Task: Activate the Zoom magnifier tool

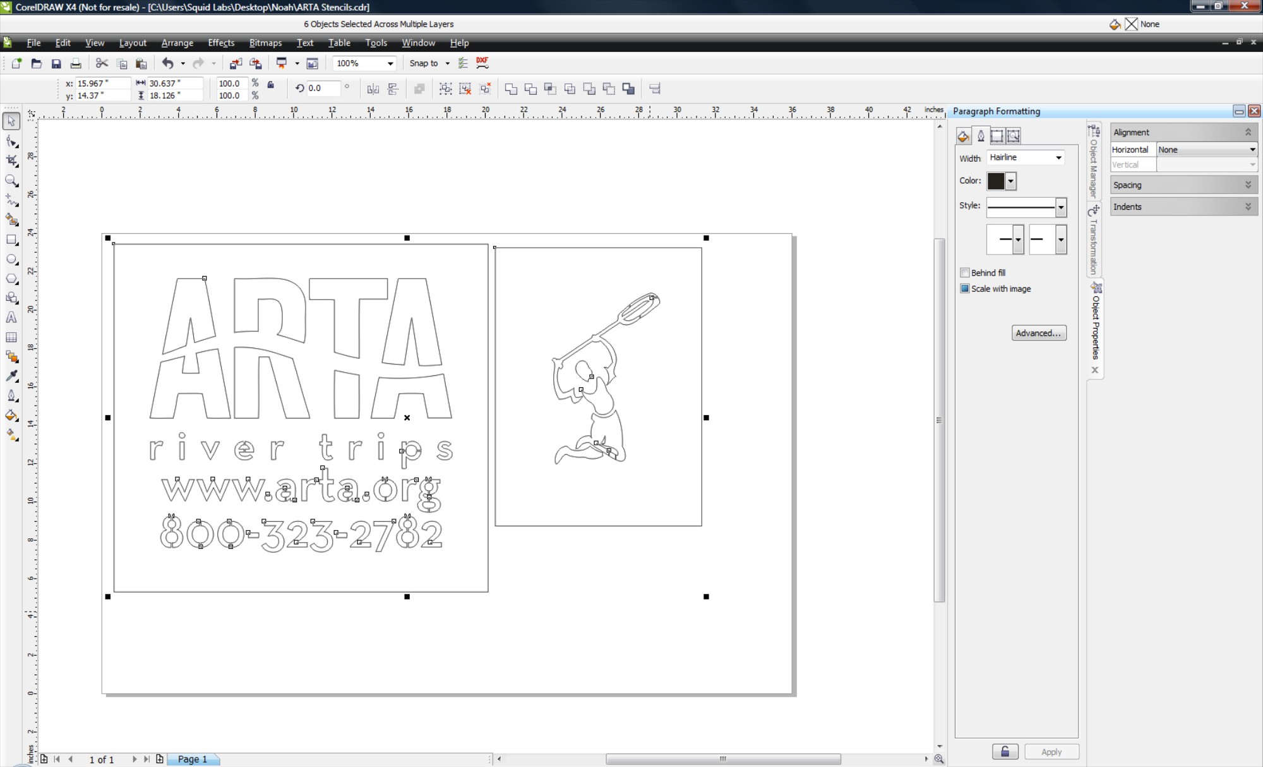Action: coord(11,181)
